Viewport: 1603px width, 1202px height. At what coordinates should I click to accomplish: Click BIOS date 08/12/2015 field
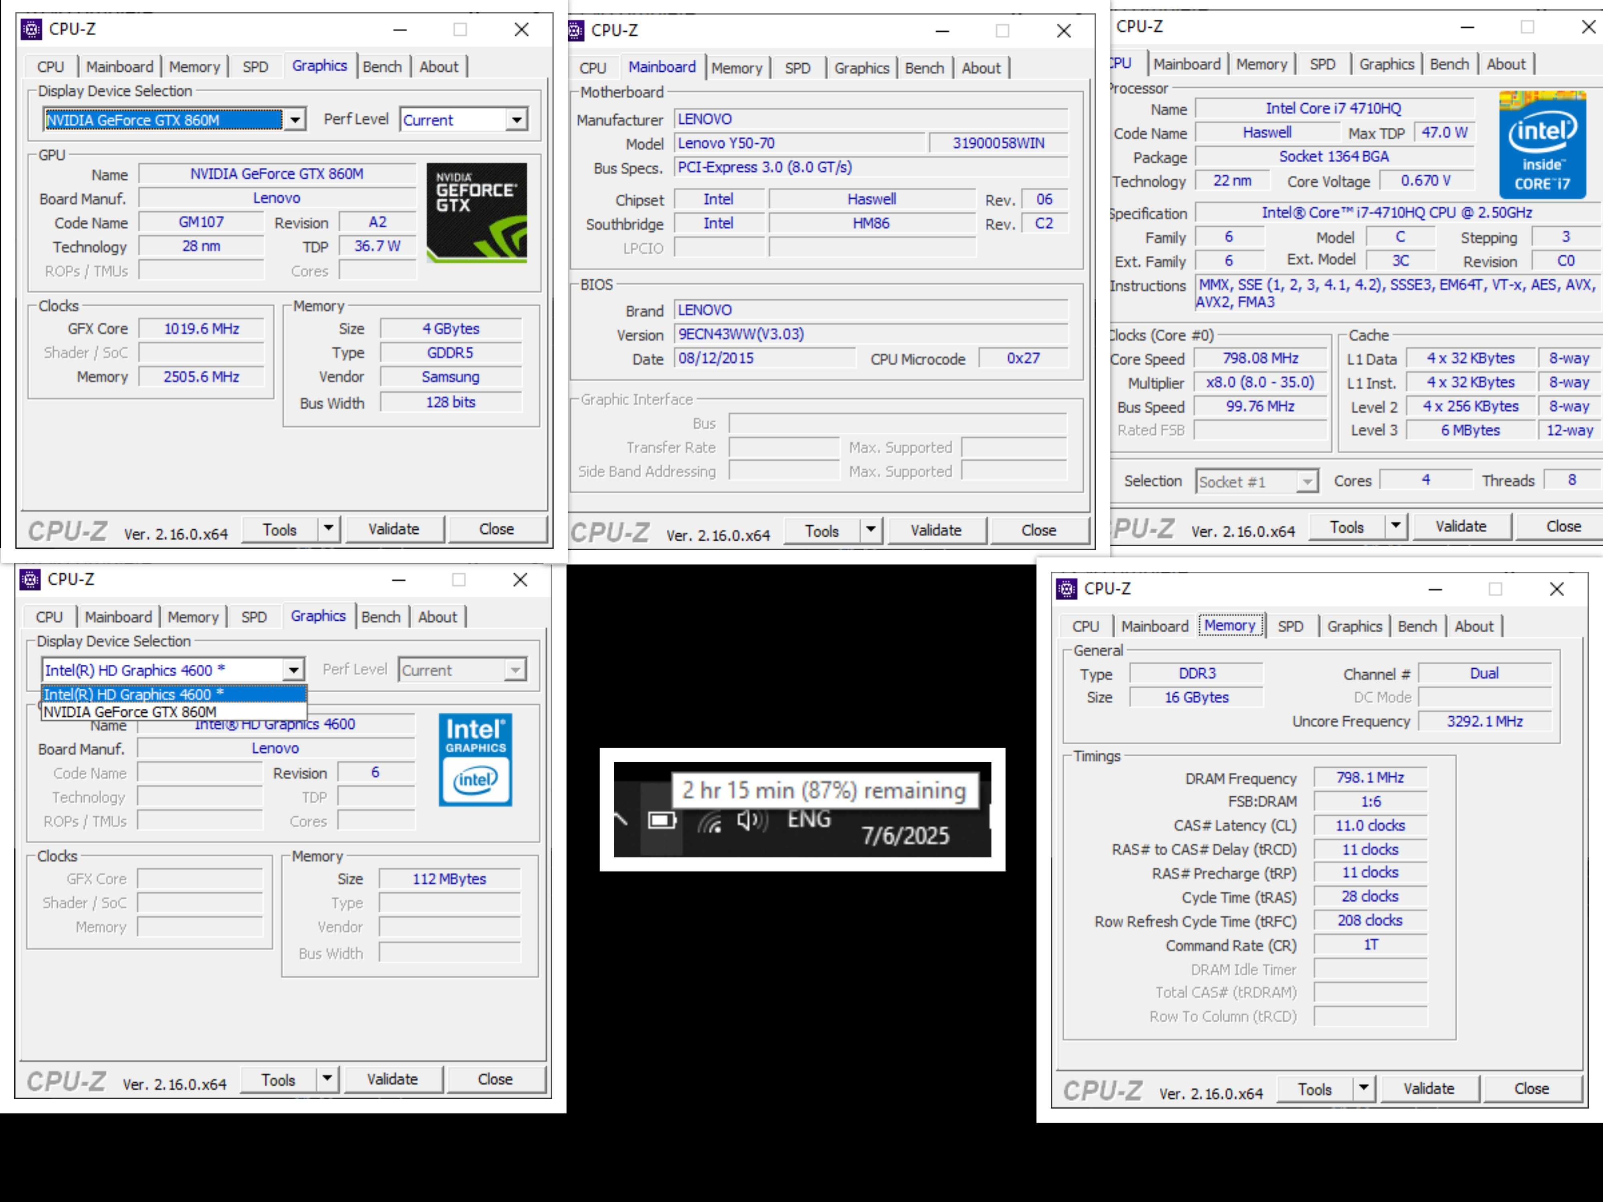(765, 358)
